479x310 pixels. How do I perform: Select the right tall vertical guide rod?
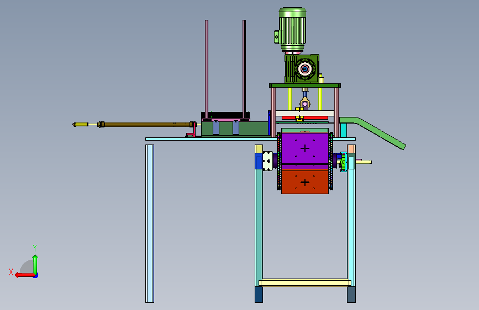point(244,69)
